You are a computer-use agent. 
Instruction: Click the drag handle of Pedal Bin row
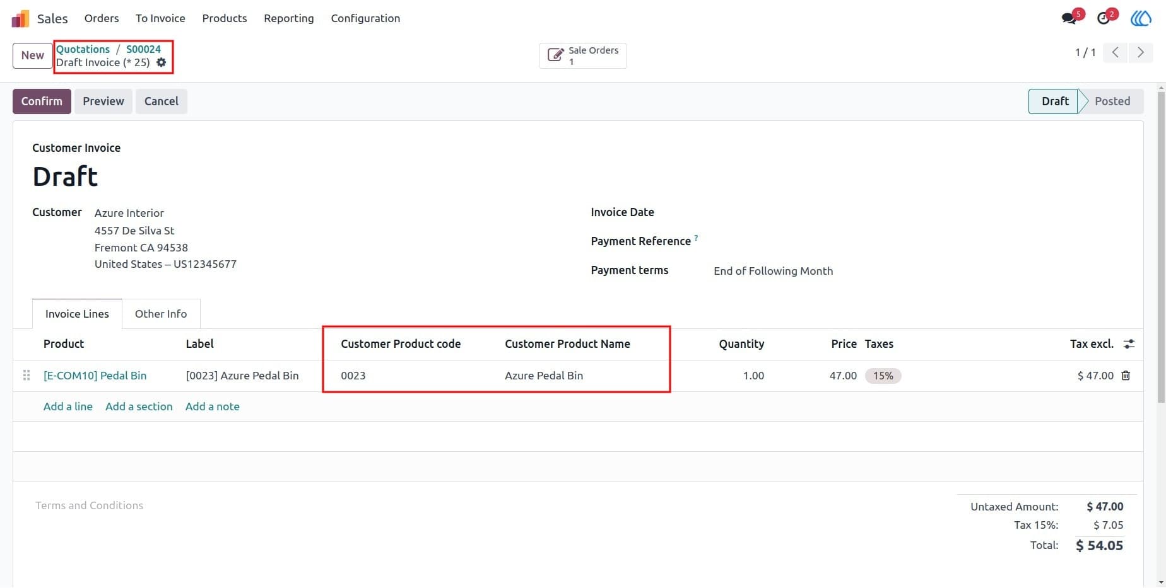[x=26, y=376]
